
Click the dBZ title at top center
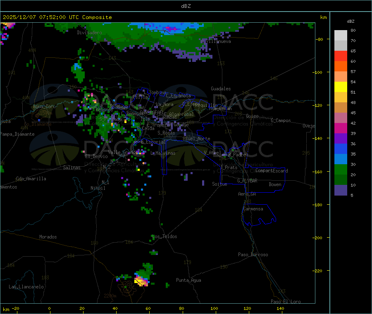click(186, 6)
